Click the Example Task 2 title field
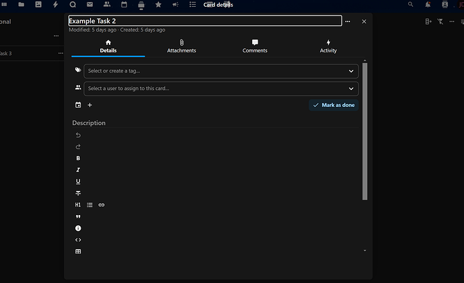The height and width of the screenshot is (283, 464). click(x=204, y=21)
